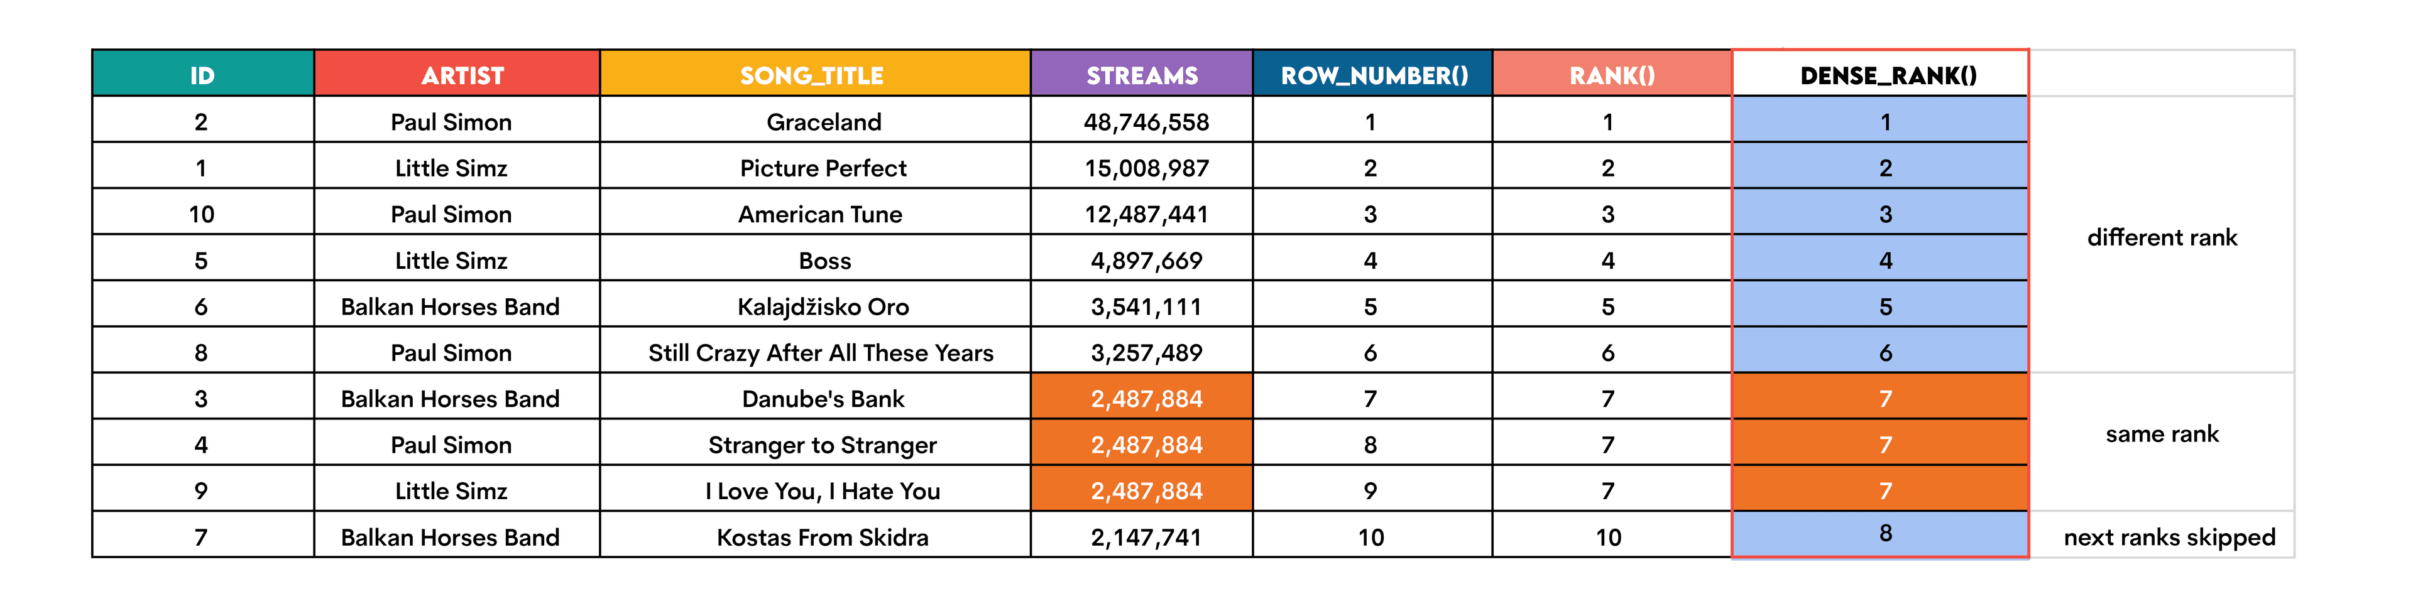Click the Kostas From Skidra cell

821,538
